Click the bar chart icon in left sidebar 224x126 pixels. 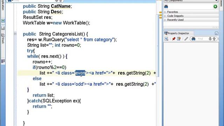(3, 28)
